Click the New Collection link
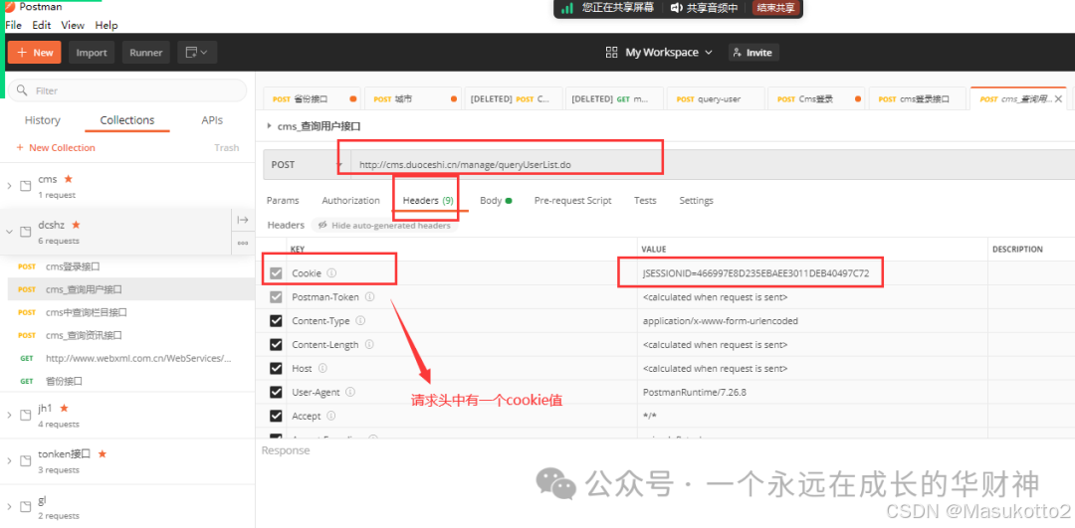Image resolution: width=1075 pixels, height=528 pixels. (x=56, y=148)
